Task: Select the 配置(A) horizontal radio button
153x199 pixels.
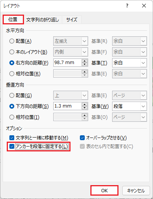Action: (x=12, y=41)
